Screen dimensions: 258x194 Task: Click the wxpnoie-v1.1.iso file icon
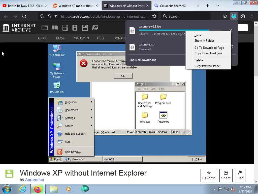point(132,31)
